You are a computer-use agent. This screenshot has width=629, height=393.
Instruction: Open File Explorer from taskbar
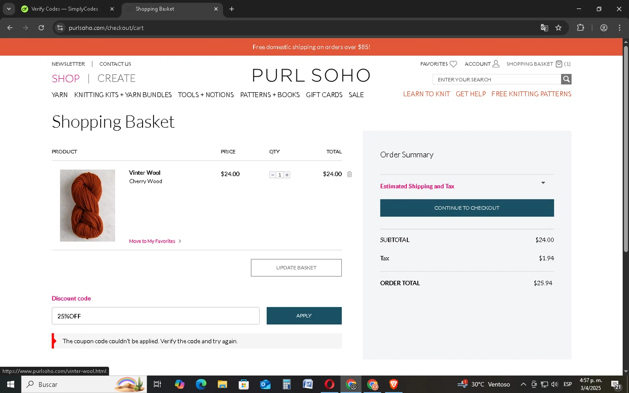(x=222, y=384)
